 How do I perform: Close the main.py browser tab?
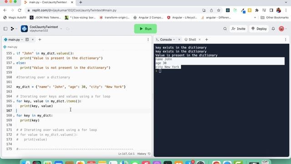click(72, 2)
